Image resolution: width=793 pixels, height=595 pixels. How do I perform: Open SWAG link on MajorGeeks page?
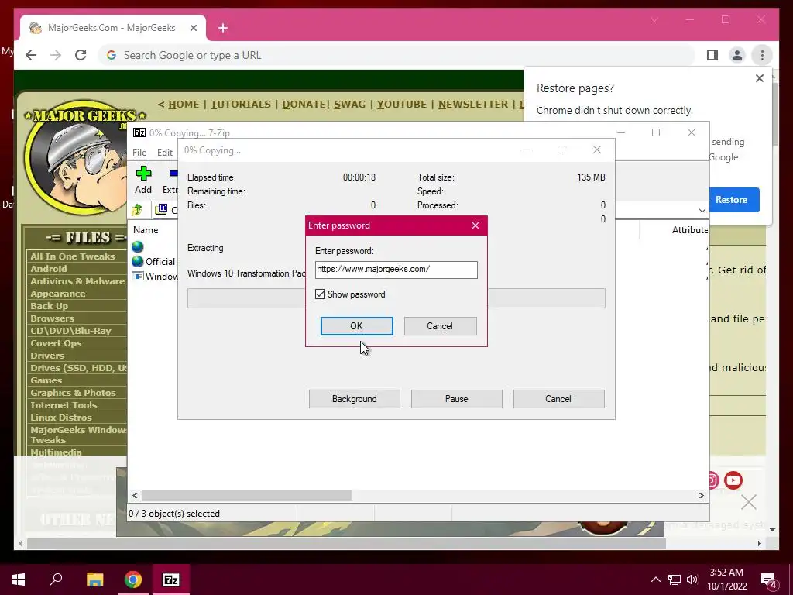349,105
